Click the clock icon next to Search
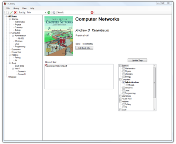This screenshot has height=144, width=176. coord(54,12)
